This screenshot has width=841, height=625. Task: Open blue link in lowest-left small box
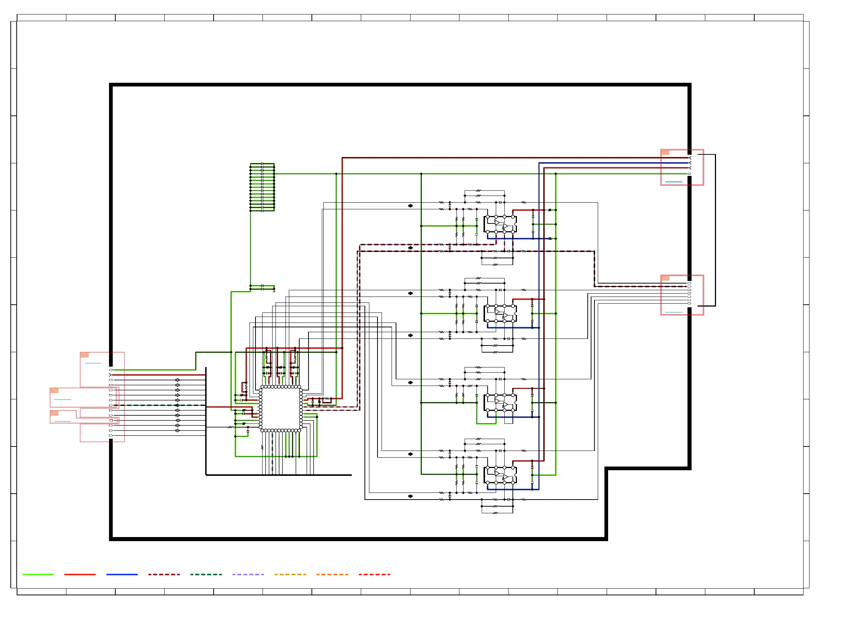(x=62, y=422)
